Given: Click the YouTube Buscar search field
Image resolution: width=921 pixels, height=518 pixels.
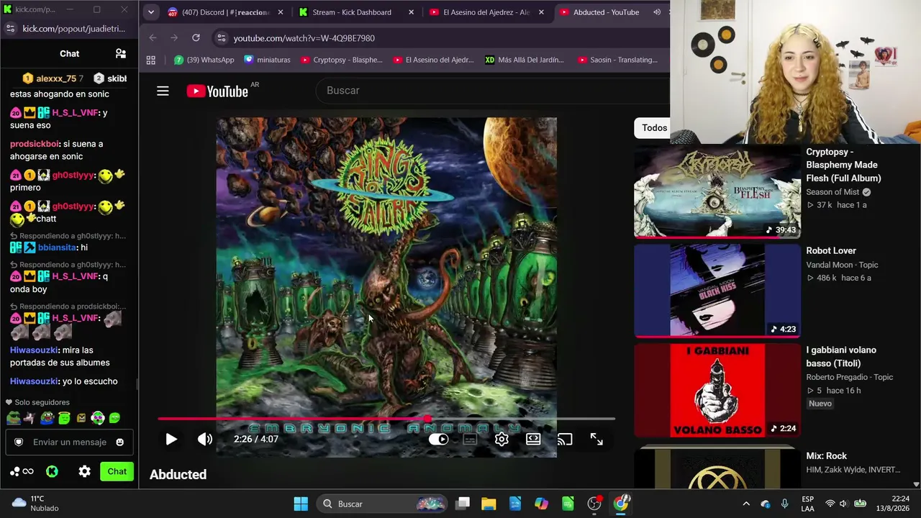Looking at the screenshot, I should 492,91.
